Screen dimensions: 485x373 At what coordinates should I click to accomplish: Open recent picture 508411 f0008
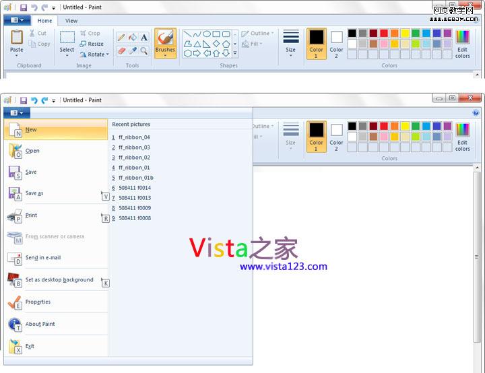tap(134, 218)
